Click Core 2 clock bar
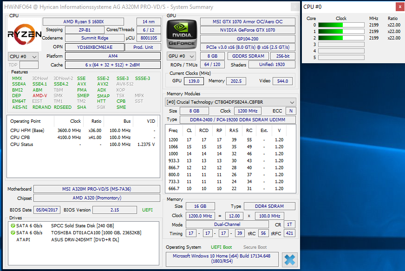 (341, 38)
